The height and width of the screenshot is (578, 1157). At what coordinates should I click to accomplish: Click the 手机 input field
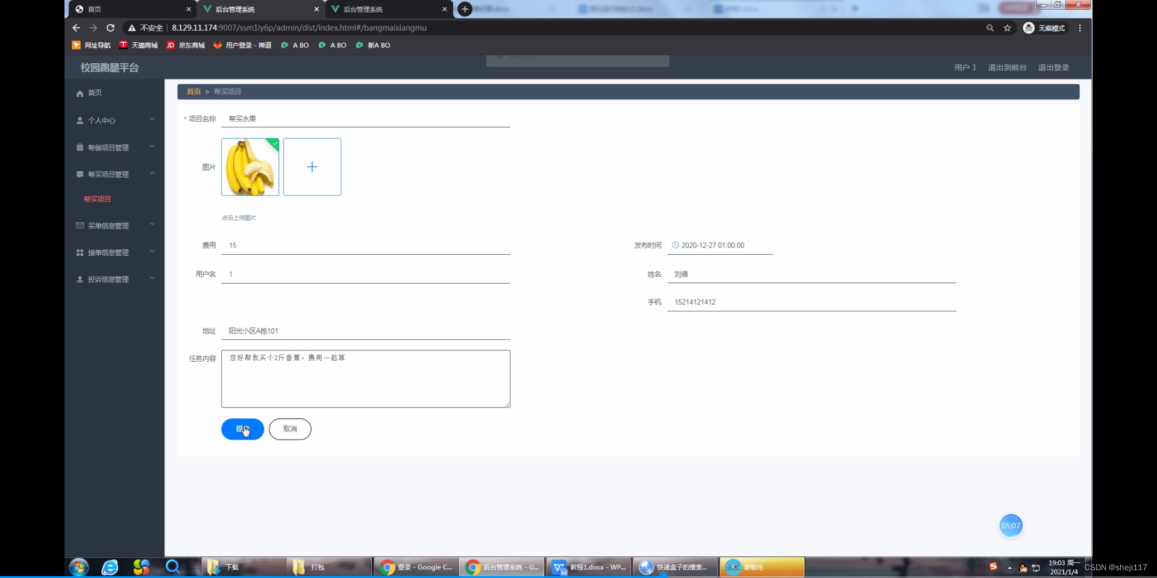[x=812, y=302]
